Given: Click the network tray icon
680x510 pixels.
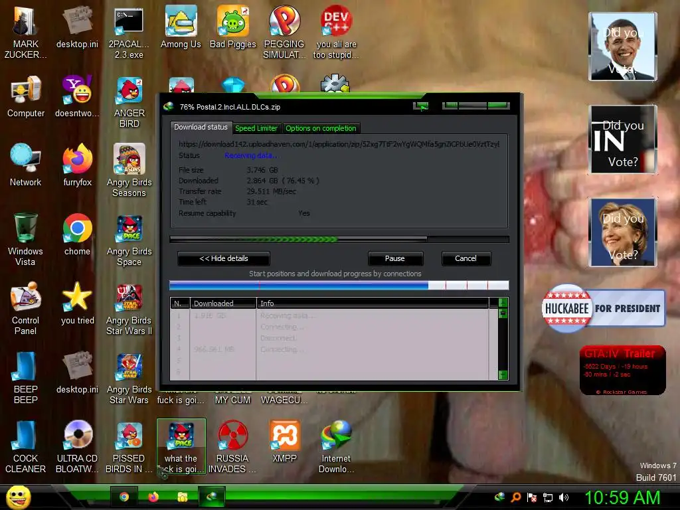Looking at the screenshot, I should [x=548, y=497].
